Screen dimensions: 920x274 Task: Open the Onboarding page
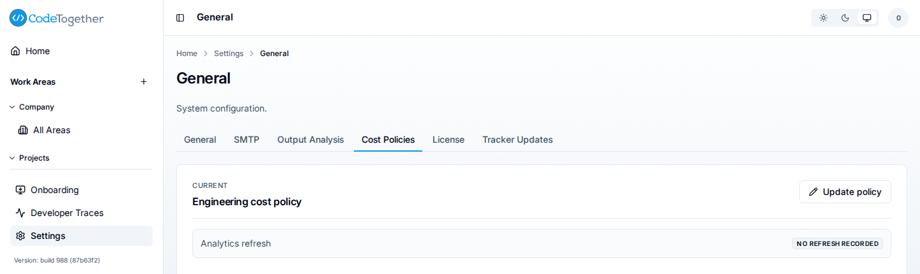81,190
